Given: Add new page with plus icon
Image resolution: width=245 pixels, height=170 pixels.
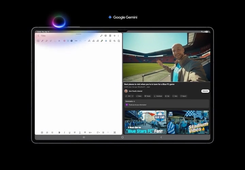Looking at the screenshot, I should (x=115, y=36).
